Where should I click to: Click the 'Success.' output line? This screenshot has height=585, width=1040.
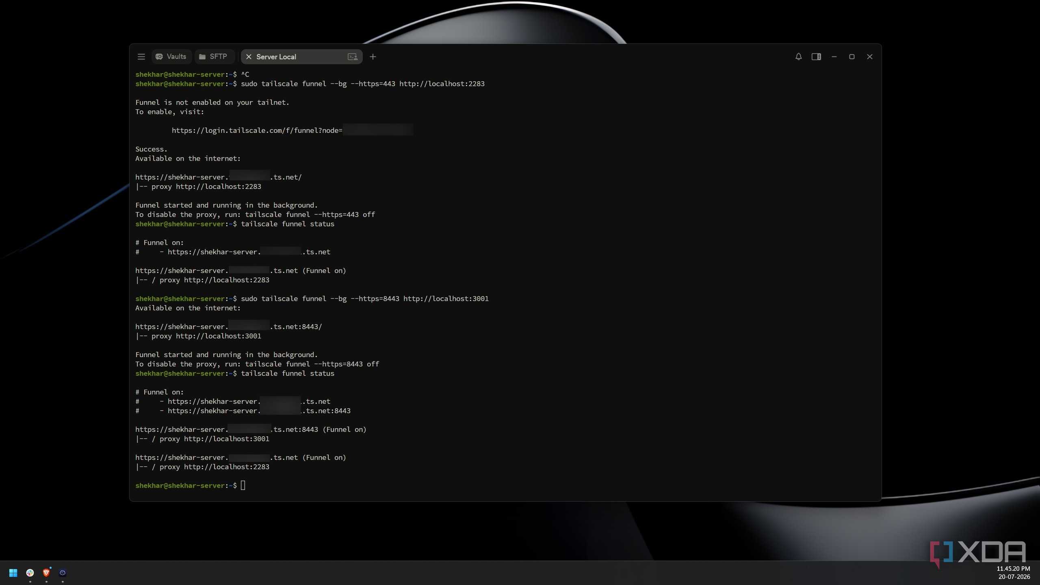click(151, 149)
